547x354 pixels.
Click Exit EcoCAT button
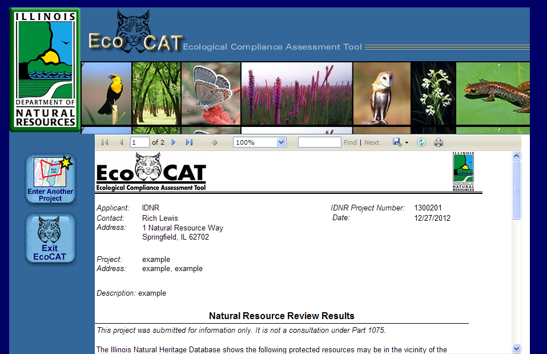(x=50, y=239)
